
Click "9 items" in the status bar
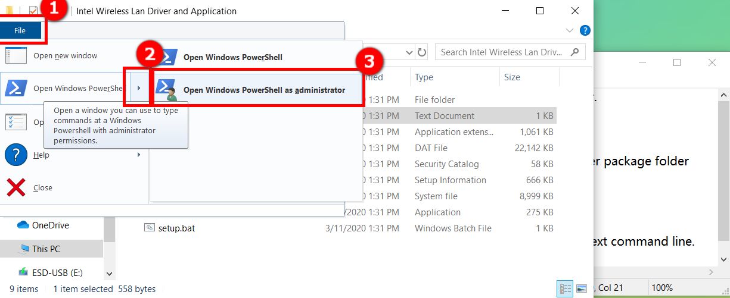click(24, 289)
